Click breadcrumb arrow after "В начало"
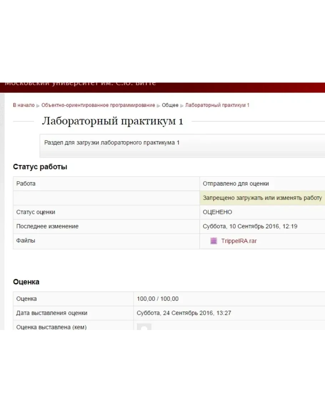 pos(38,105)
